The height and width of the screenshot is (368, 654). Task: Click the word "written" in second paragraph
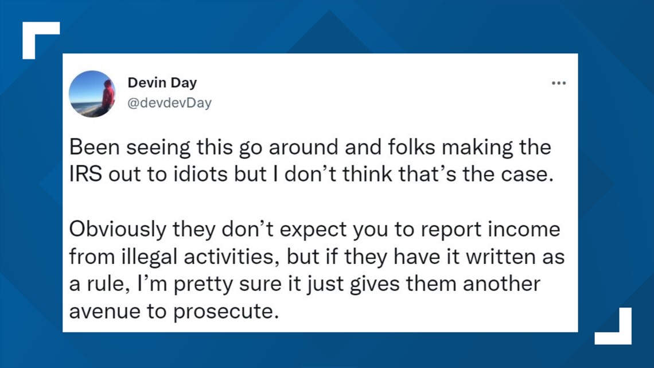tap(501, 257)
